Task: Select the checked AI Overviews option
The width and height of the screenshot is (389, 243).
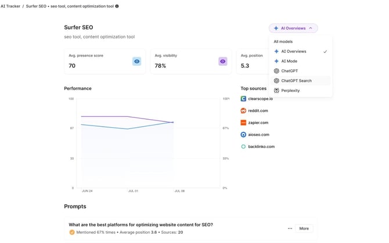Action: tap(300, 51)
